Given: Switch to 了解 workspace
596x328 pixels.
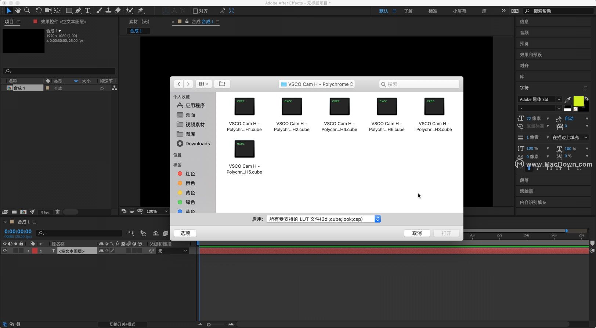Looking at the screenshot, I should tap(408, 11).
